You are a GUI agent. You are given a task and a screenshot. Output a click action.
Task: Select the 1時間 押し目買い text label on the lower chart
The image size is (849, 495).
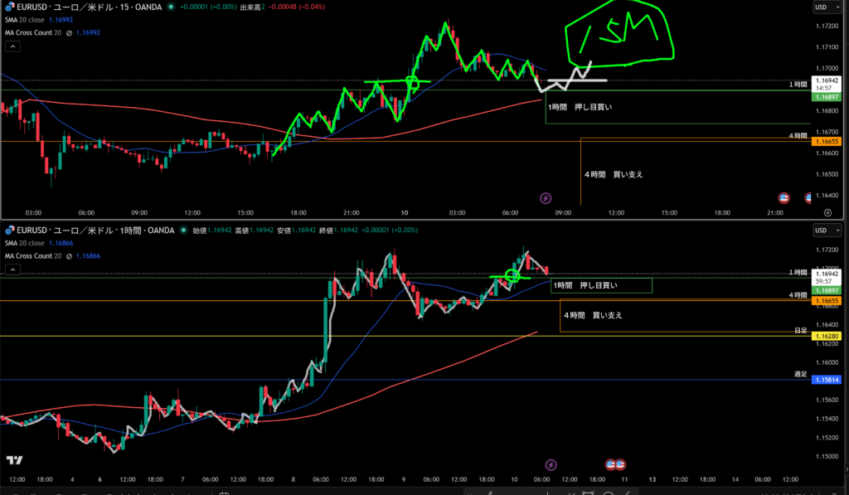[589, 285]
